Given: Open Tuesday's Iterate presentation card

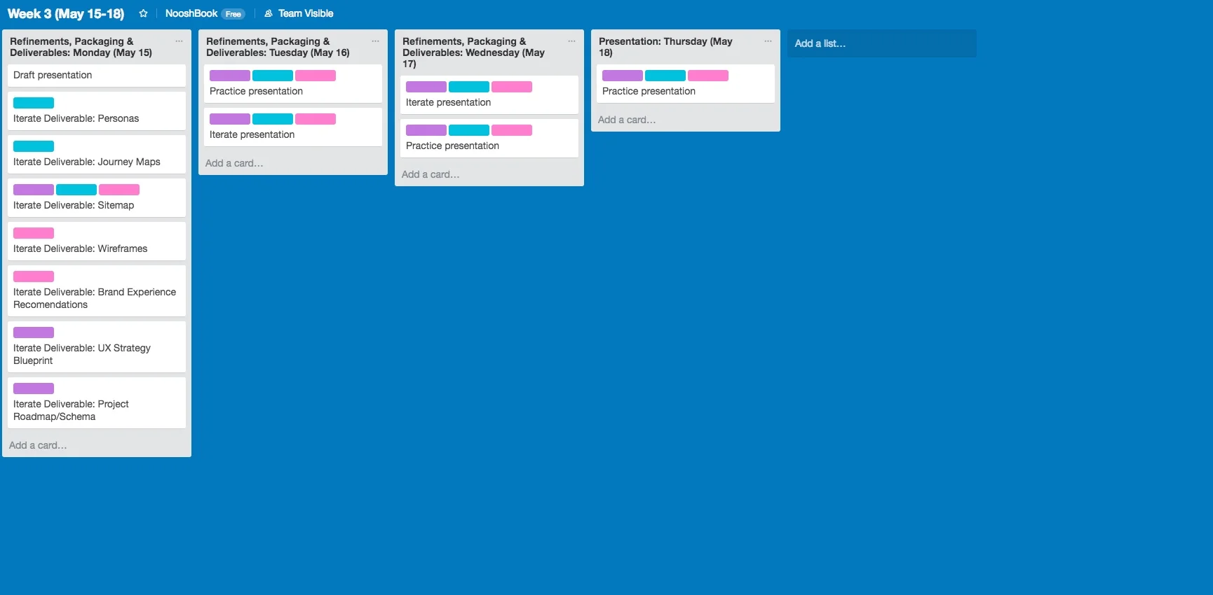Looking at the screenshot, I should click(x=293, y=127).
